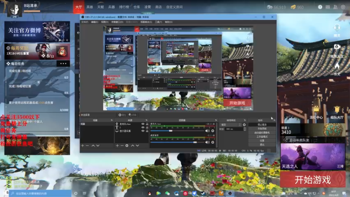
Task: Open 桌面音频 audio settings gear
Action: tap(213, 142)
